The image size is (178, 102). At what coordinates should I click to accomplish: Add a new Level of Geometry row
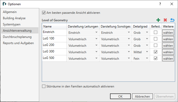point(158,20)
